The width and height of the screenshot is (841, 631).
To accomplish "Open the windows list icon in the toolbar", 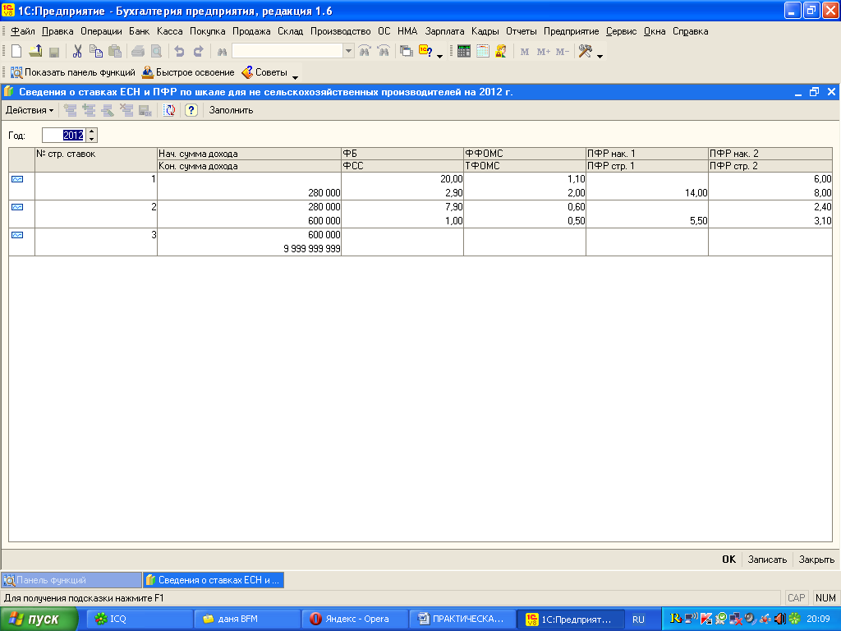I will click(x=407, y=52).
